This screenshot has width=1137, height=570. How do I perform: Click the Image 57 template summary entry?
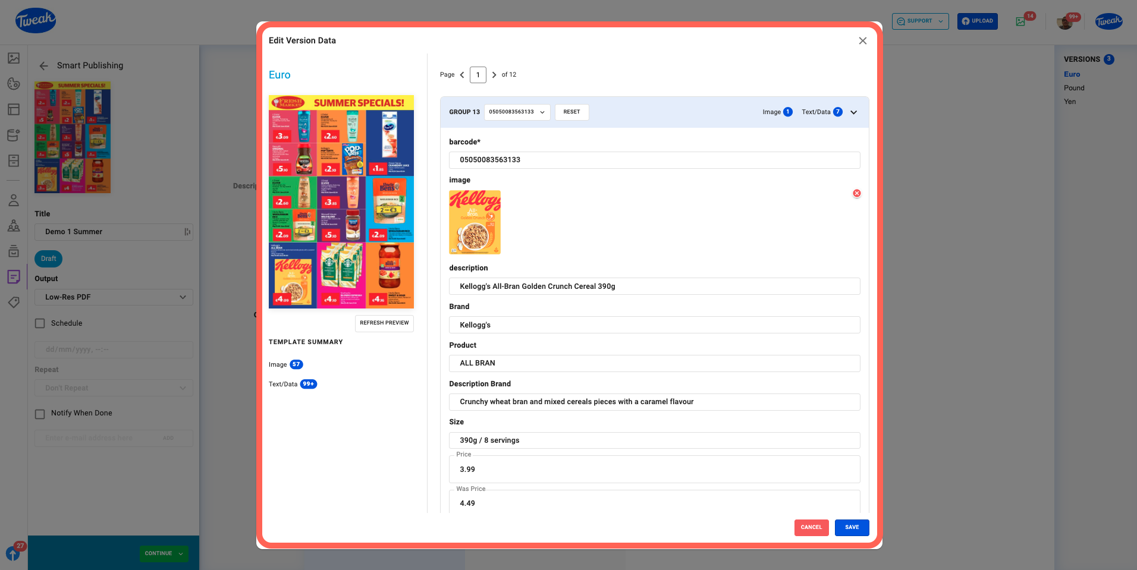coord(286,365)
